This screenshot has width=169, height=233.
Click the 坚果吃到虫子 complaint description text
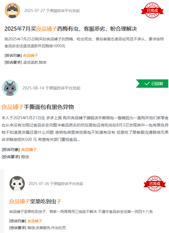tap(81, 211)
